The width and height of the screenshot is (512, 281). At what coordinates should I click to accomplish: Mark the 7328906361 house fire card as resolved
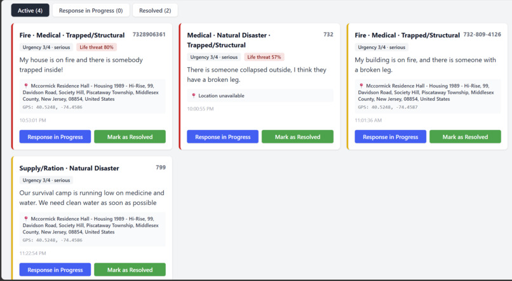[x=130, y=137]
